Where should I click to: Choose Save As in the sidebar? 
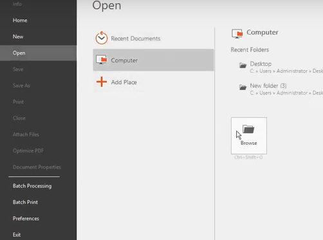click(21, 86)
